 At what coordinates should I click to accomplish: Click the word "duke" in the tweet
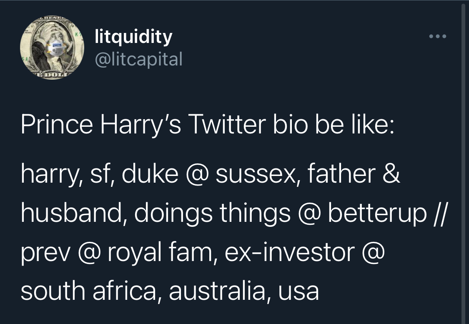150,174
